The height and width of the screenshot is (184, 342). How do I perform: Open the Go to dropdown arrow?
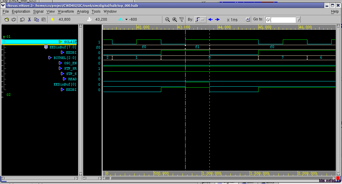(298, 20)
